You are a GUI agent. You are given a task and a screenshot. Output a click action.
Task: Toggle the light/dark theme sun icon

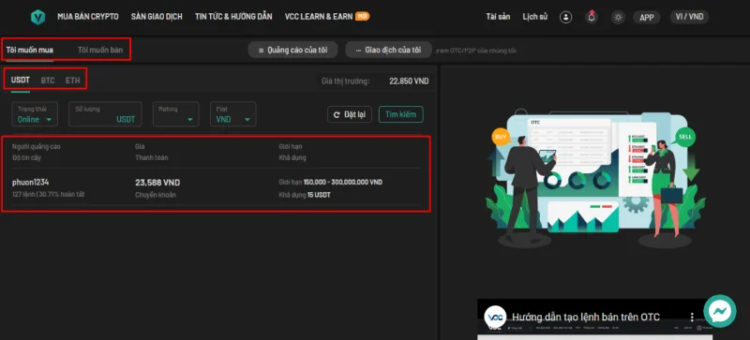coord(618,17)
